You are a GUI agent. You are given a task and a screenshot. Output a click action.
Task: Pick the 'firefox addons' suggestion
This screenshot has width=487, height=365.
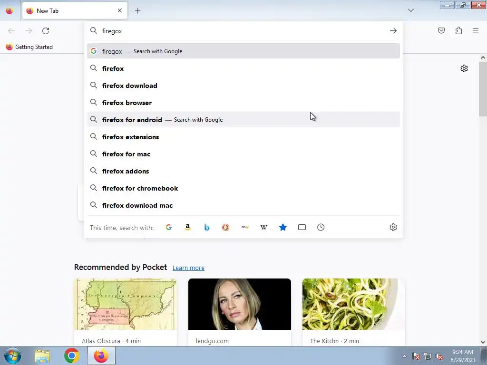point(243,171)
